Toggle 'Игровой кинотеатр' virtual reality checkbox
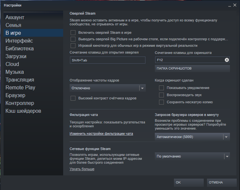The width and height of the screenshot is (240, 190). click(73, 45)
